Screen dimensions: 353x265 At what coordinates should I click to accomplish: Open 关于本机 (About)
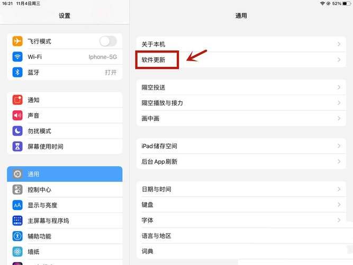coord(241,44)
